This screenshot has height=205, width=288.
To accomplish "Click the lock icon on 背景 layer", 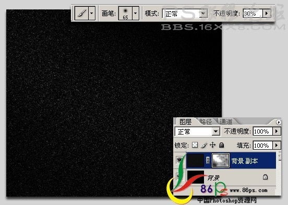I will pos(265,177).
